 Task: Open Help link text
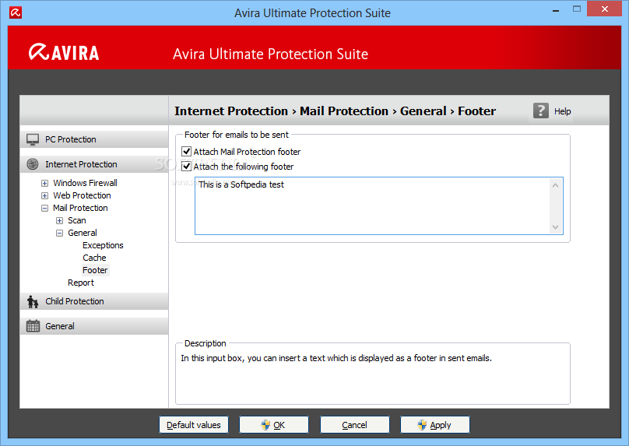pyautogui.click(x=562, y=111)
